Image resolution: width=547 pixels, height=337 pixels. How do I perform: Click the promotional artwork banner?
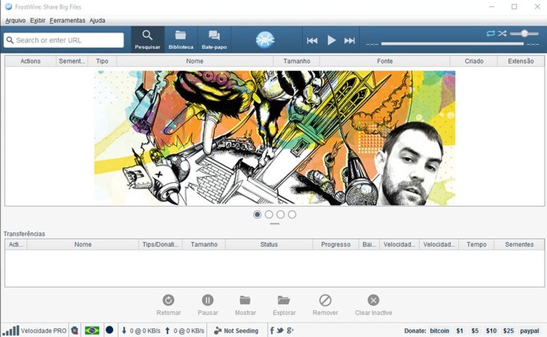(275, 138)
